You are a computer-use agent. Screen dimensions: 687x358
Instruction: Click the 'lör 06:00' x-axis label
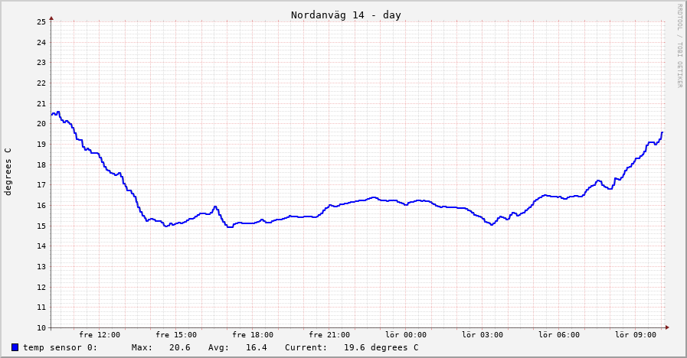tap(559, 335)
